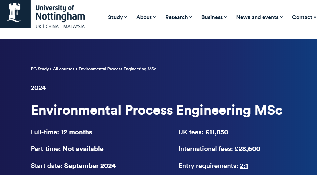Click the 2024 year label
Viewport: 317px width, 175px height.
pos(38,88)
